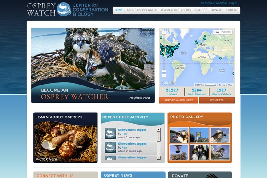
Task: Click the scroll-down arrow in Recent Nest Activity
Action: click(x=158, y=158)
